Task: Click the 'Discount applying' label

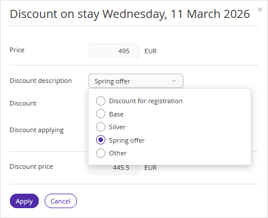Action: [x=36, y=130]
